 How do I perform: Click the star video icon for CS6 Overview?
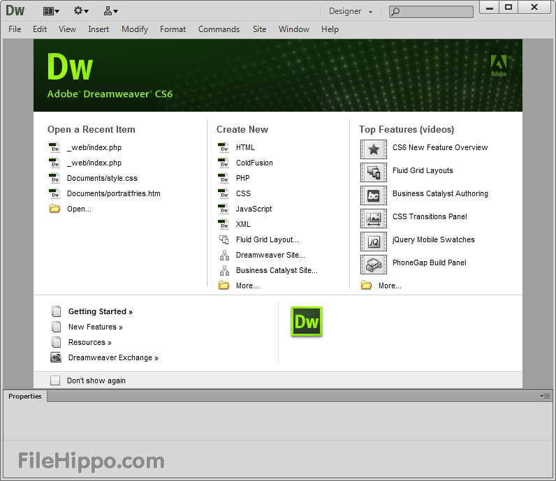pyautogui.click(x=374, y=149)
